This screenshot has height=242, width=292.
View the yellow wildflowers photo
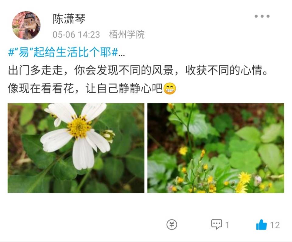click(216, 148)
